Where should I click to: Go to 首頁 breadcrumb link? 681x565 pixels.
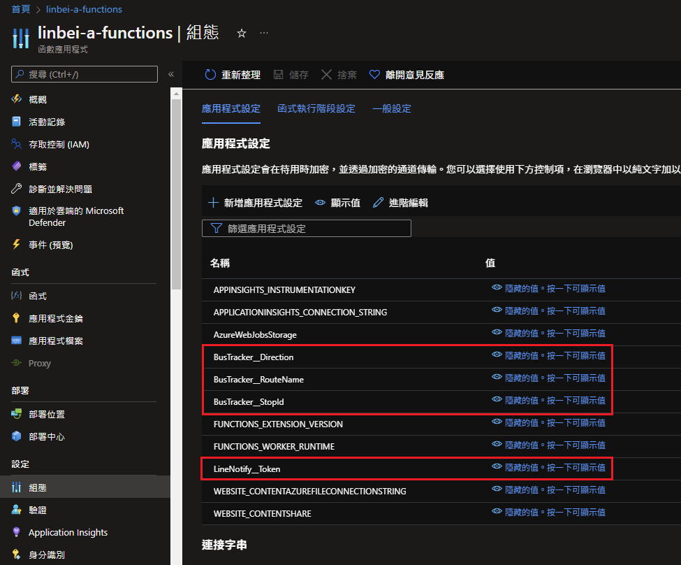[x=21, y=9]
